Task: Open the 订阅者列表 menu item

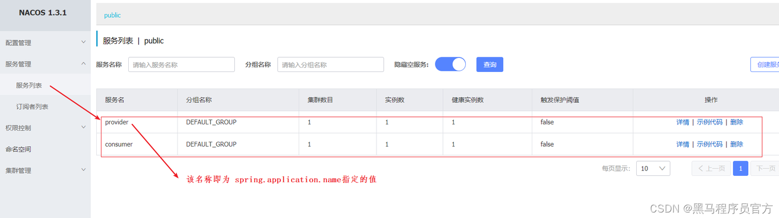Action: (x=32, y=107)
